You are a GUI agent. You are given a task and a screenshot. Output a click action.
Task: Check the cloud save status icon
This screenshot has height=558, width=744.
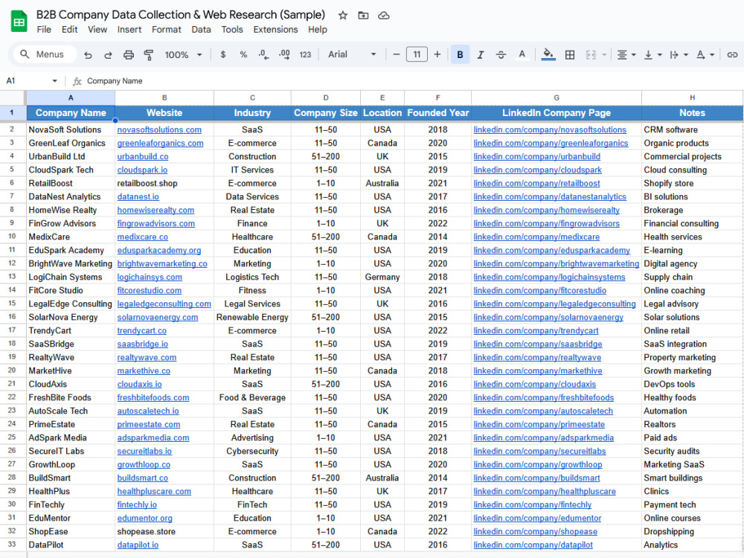tap(383, 15)
